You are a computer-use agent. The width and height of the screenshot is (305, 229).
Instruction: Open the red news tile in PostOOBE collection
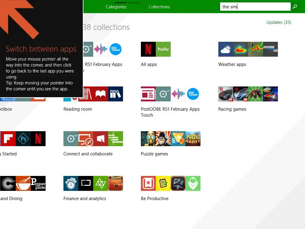(x=148, y=94)
